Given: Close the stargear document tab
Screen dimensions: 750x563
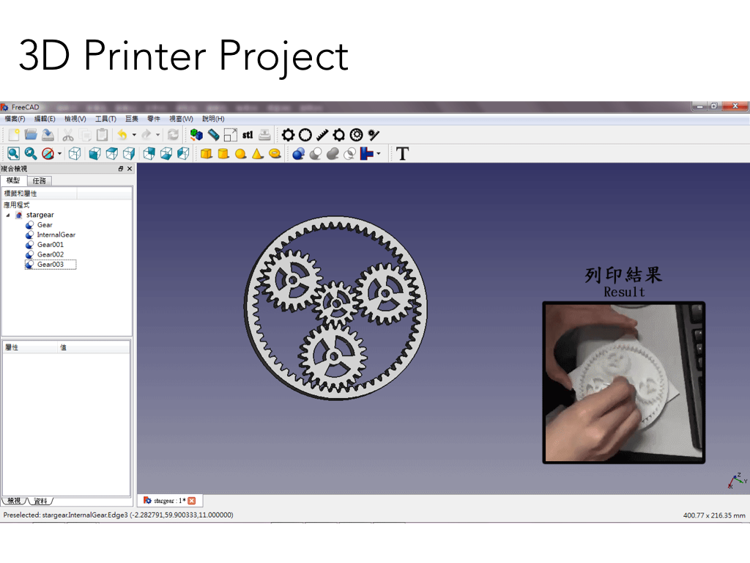Looking at the screenshot, I should [x=192, y=501].
